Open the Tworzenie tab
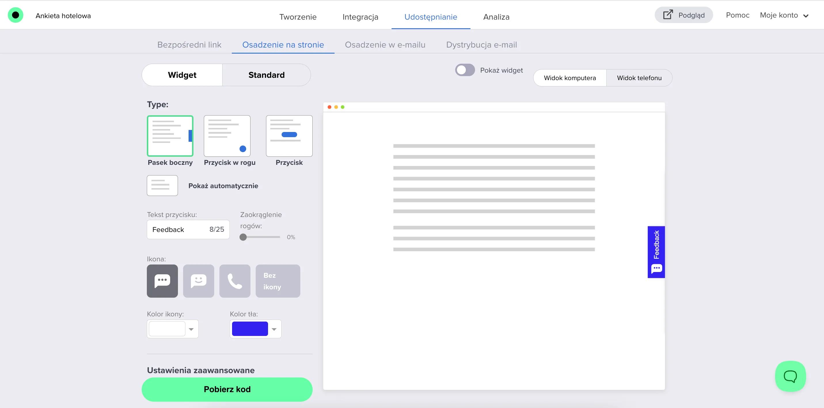This screenshot has height=408, width=824. 298,17
